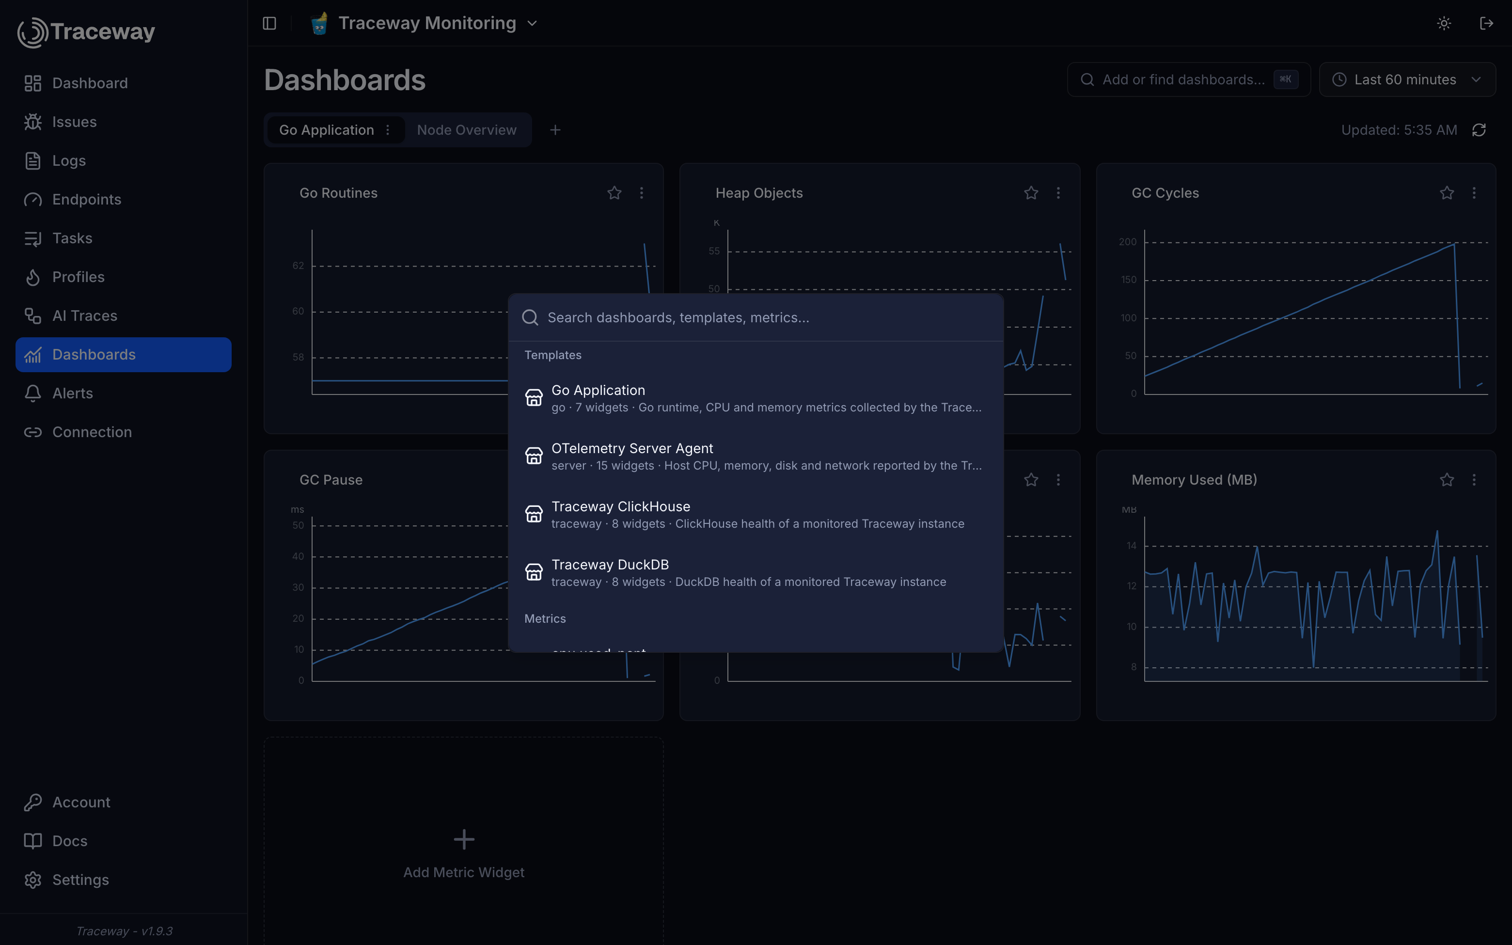Star the GC Cycles widget
1512x945 pixels.
[x=1447, y=193]
